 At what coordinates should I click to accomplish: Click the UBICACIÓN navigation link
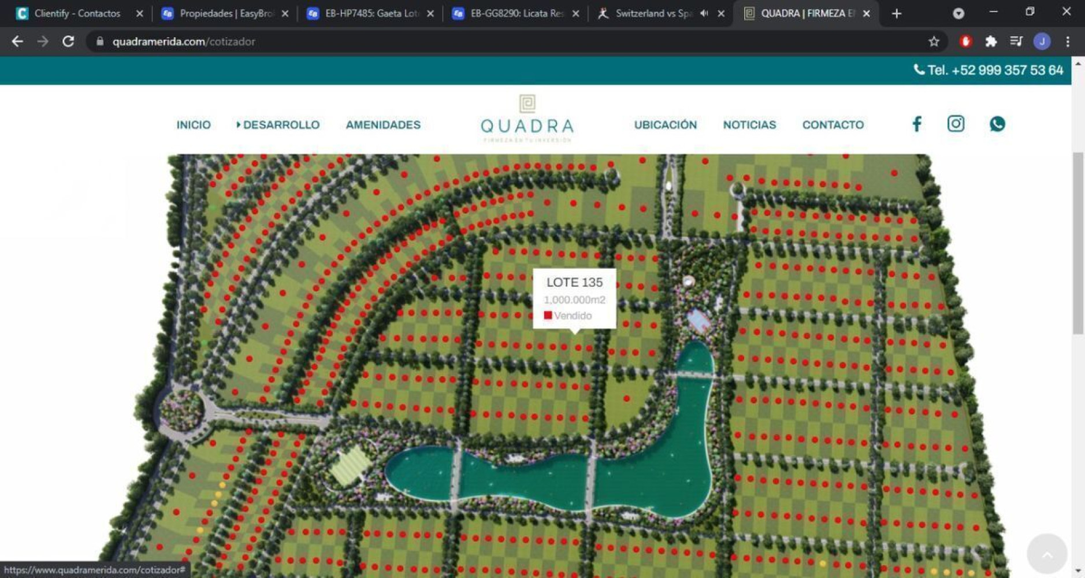click(x=665, y=125)
